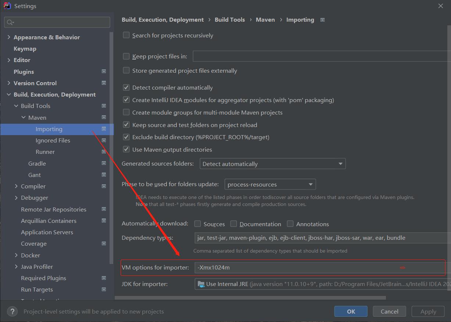
Task: Select the Gant settings page
Action: (x=35, y=175)
